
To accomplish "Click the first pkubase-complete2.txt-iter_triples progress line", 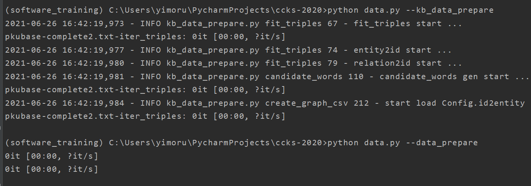I will tap(145, 37).
